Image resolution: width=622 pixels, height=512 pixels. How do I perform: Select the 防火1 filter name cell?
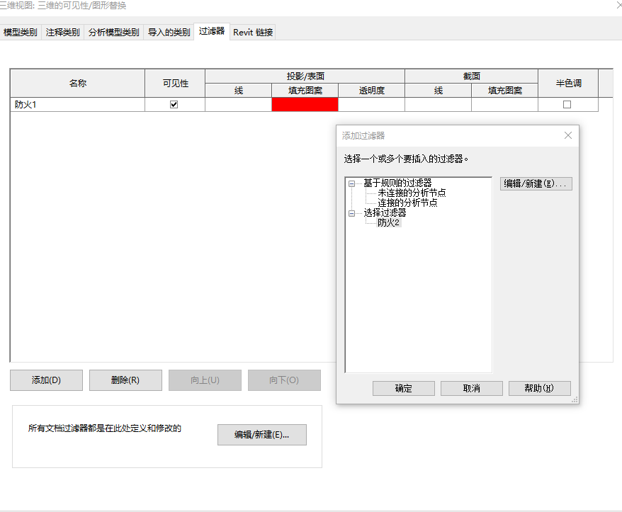pos(78,105)
